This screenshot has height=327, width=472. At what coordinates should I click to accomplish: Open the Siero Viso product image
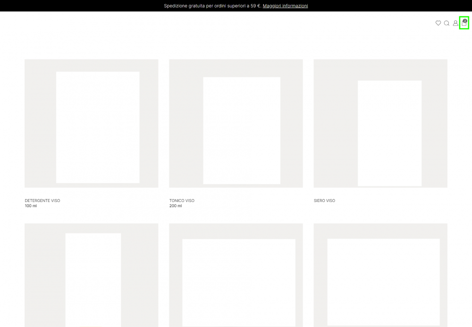pyautogui.click(x=380, y=123)
